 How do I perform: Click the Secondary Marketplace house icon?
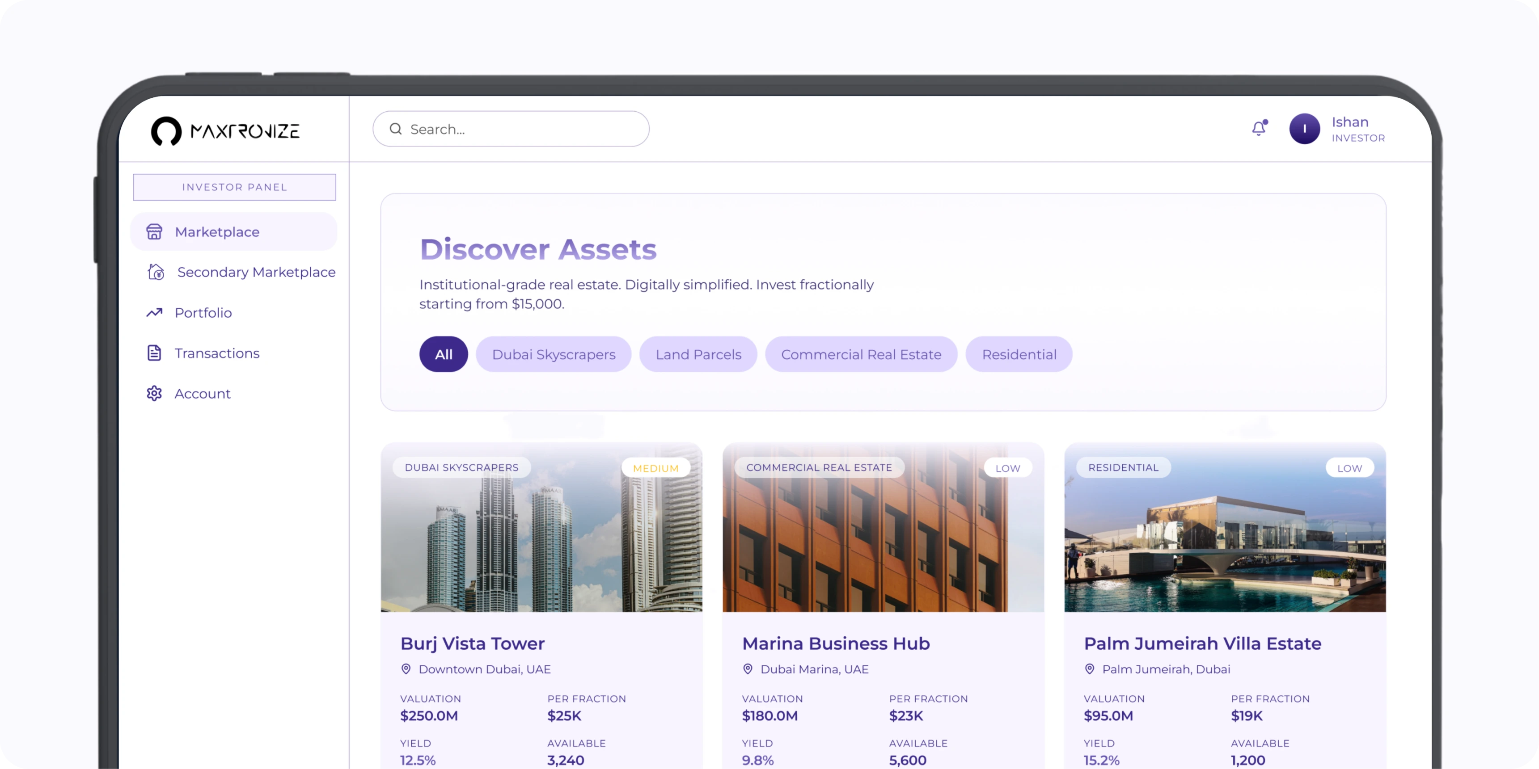click(x=156, y=272)
